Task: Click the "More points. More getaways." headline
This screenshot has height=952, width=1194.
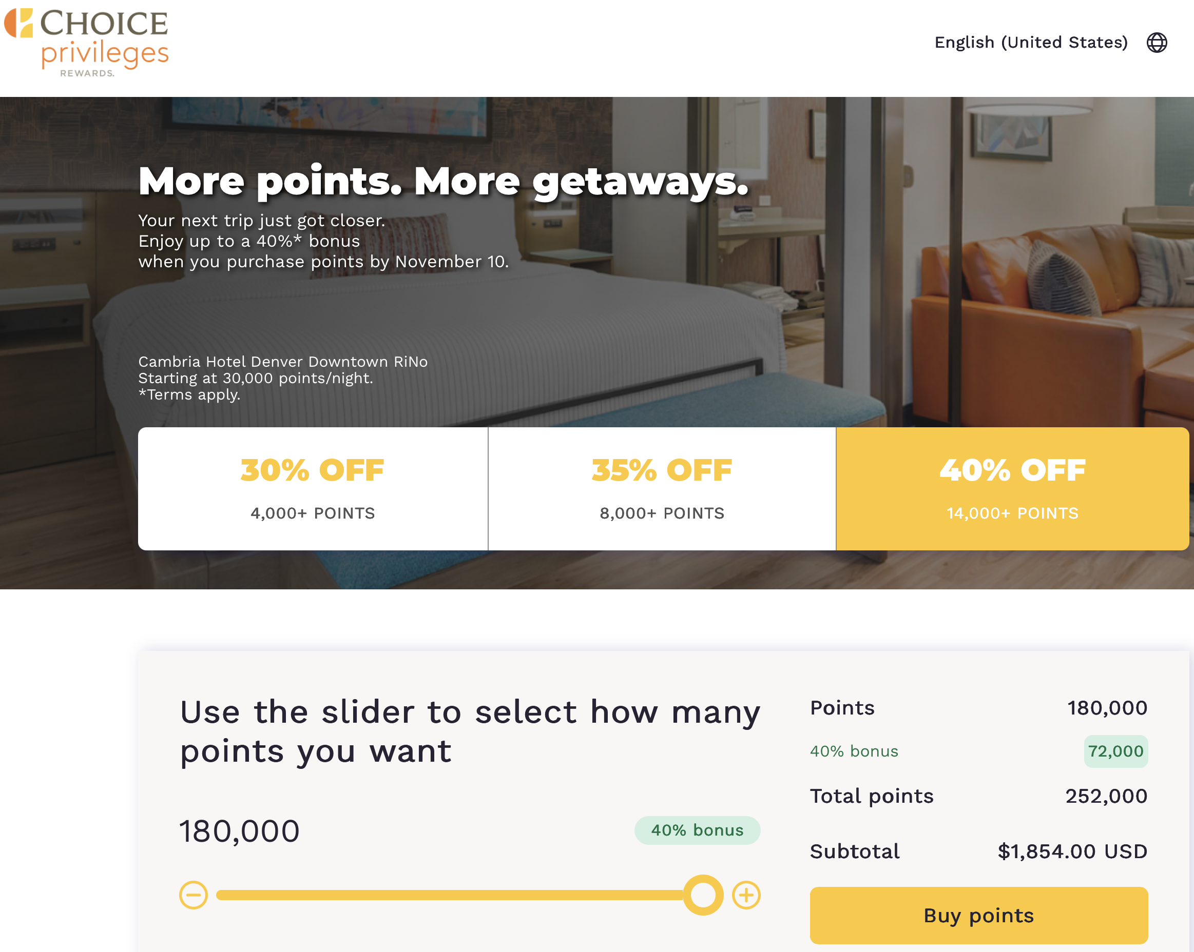Action: point(443,181)
